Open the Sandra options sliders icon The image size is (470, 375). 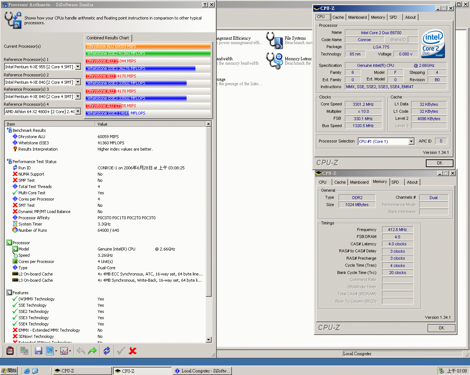[10, 351]
